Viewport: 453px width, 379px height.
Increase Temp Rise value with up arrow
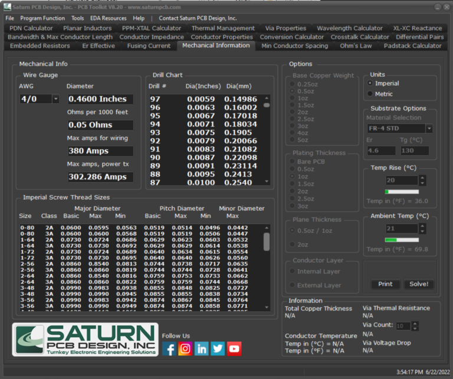coord(422,178)
